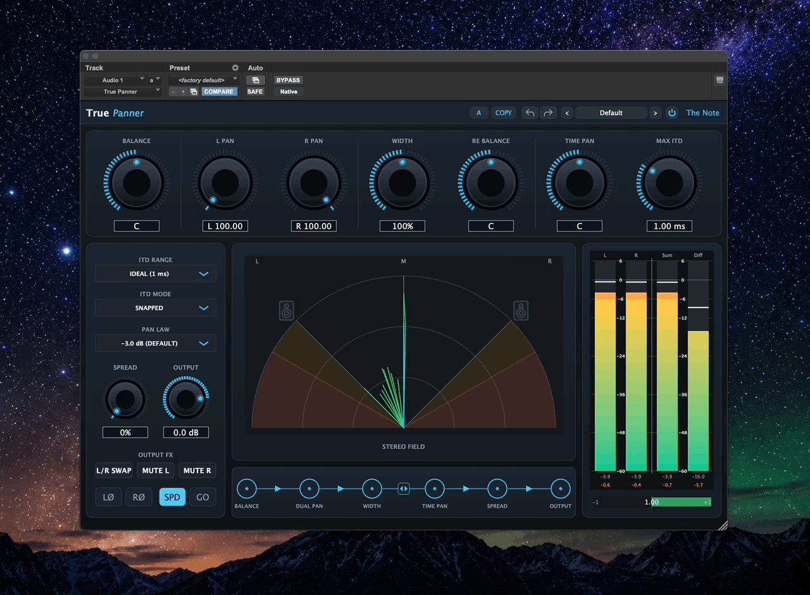Select the WIDTH node in signal chain
The width and height of the screenshot is (810, 595).
(372, 489)
